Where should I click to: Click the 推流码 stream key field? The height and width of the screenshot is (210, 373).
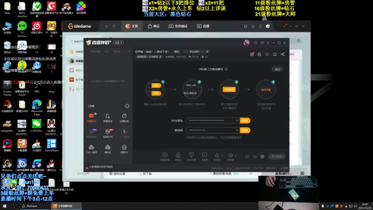(213, 130)
